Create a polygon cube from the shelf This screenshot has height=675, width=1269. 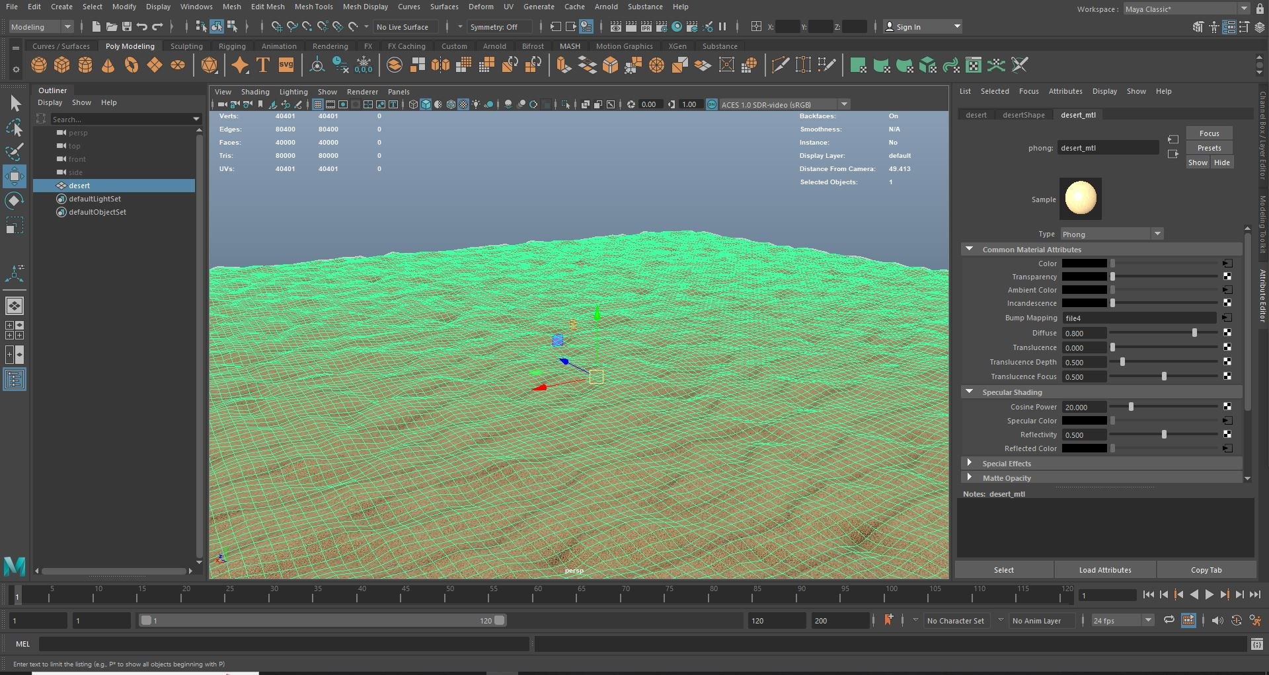click(62, 65)
